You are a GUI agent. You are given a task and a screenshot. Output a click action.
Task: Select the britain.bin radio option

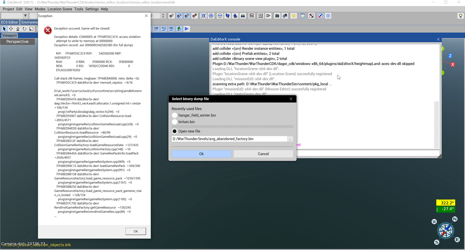point(174,122)
